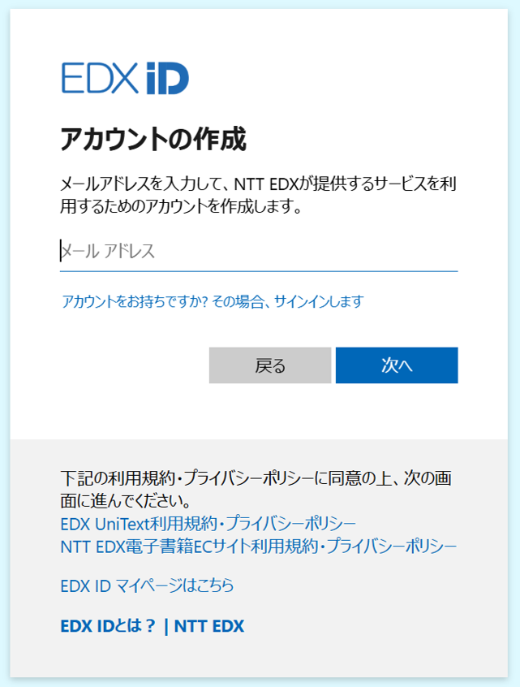Viewport: 520px width, 687px height.
Task: Focus the メール アドレス input field
Action: coord(259,252)
